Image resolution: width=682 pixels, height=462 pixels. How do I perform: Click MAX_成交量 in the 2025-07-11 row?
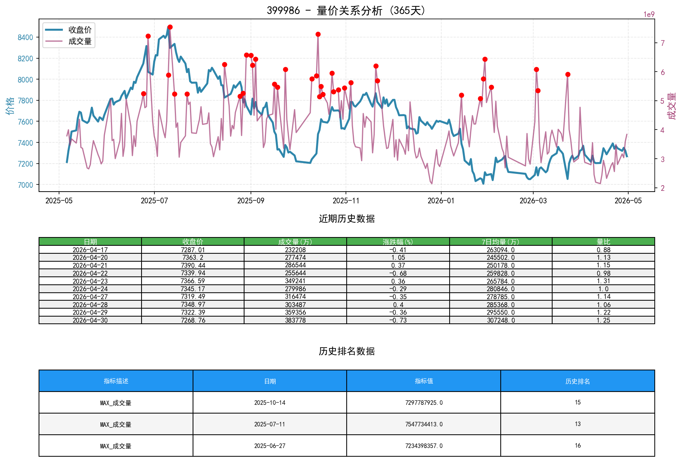(x=116, y=424)
